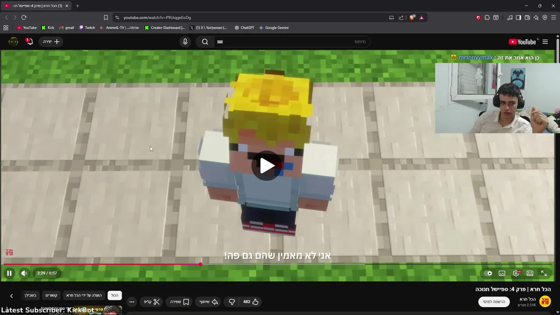
Task: Click the address bar URL
Action: (157, 17)
